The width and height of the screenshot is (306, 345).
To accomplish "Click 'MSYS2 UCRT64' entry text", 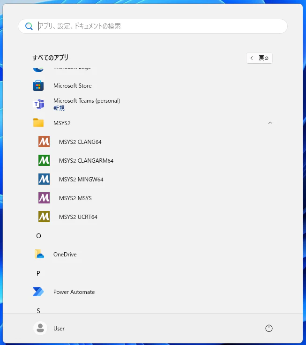I will [x=78, y=217].
